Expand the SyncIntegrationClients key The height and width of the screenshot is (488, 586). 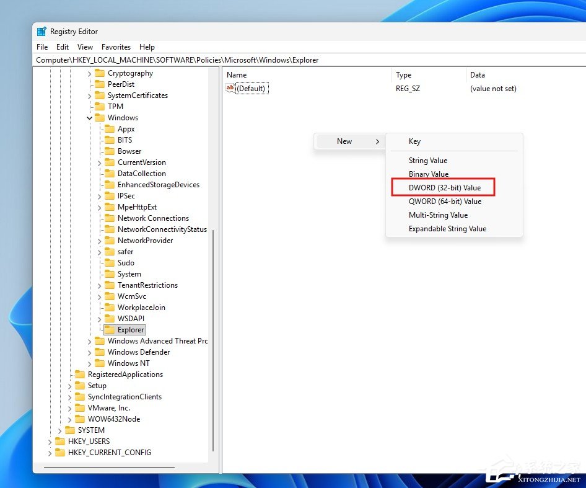coord(69,397)
